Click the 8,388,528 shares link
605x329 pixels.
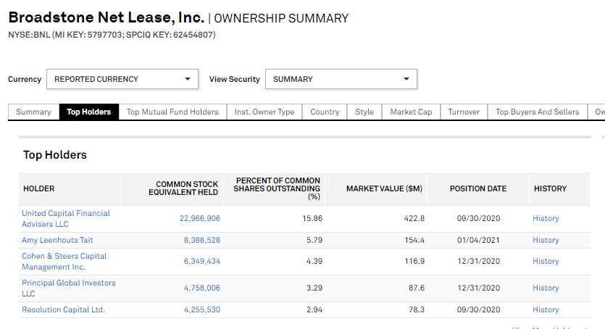pyautogui.click(x=202, y=240)
